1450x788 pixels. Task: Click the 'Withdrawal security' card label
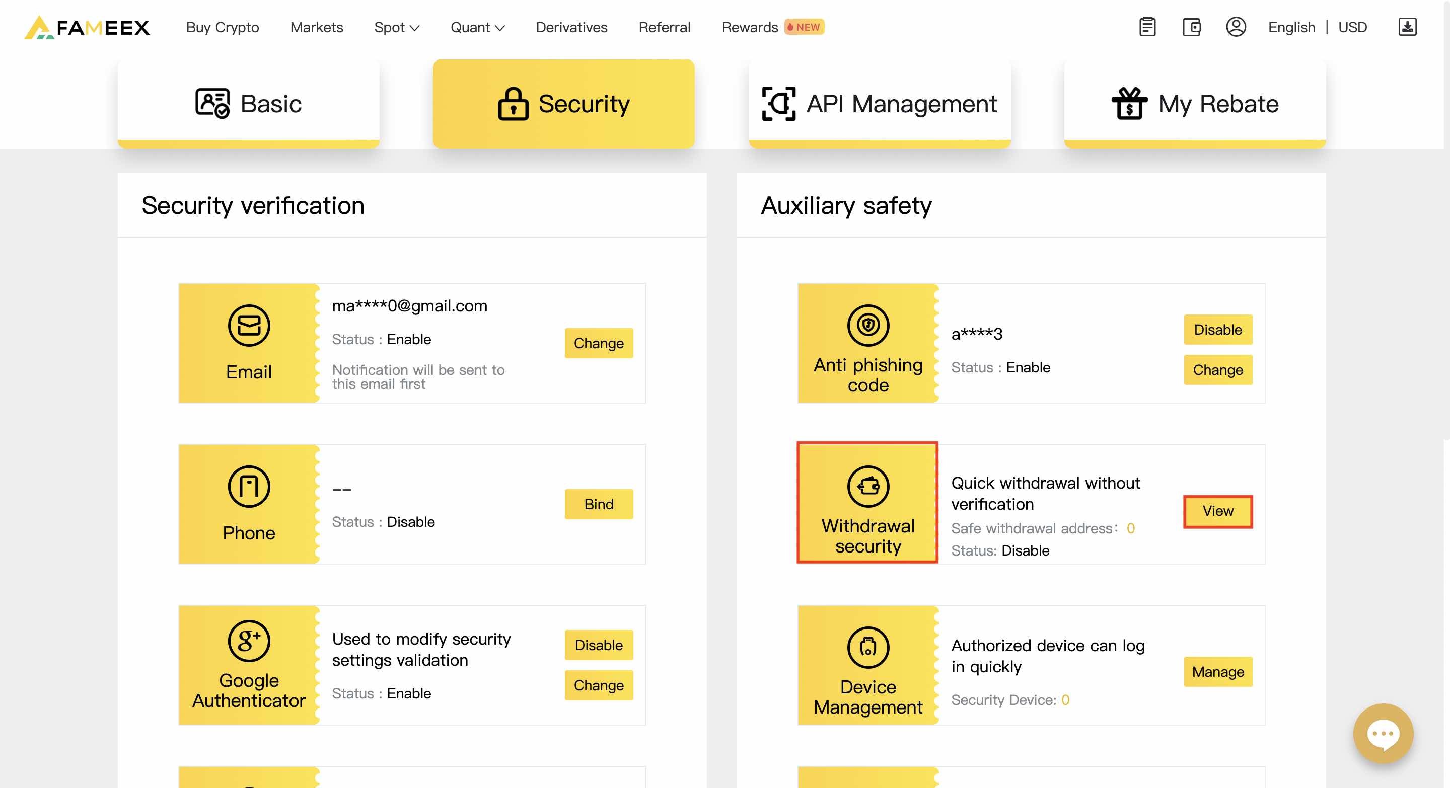click(x=868, y=536)
